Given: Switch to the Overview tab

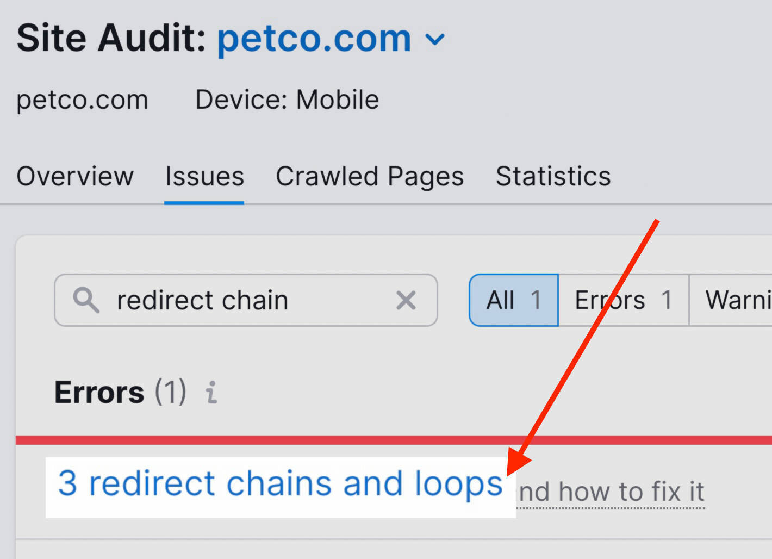Looking at the screenshot, I should point(74,176).
